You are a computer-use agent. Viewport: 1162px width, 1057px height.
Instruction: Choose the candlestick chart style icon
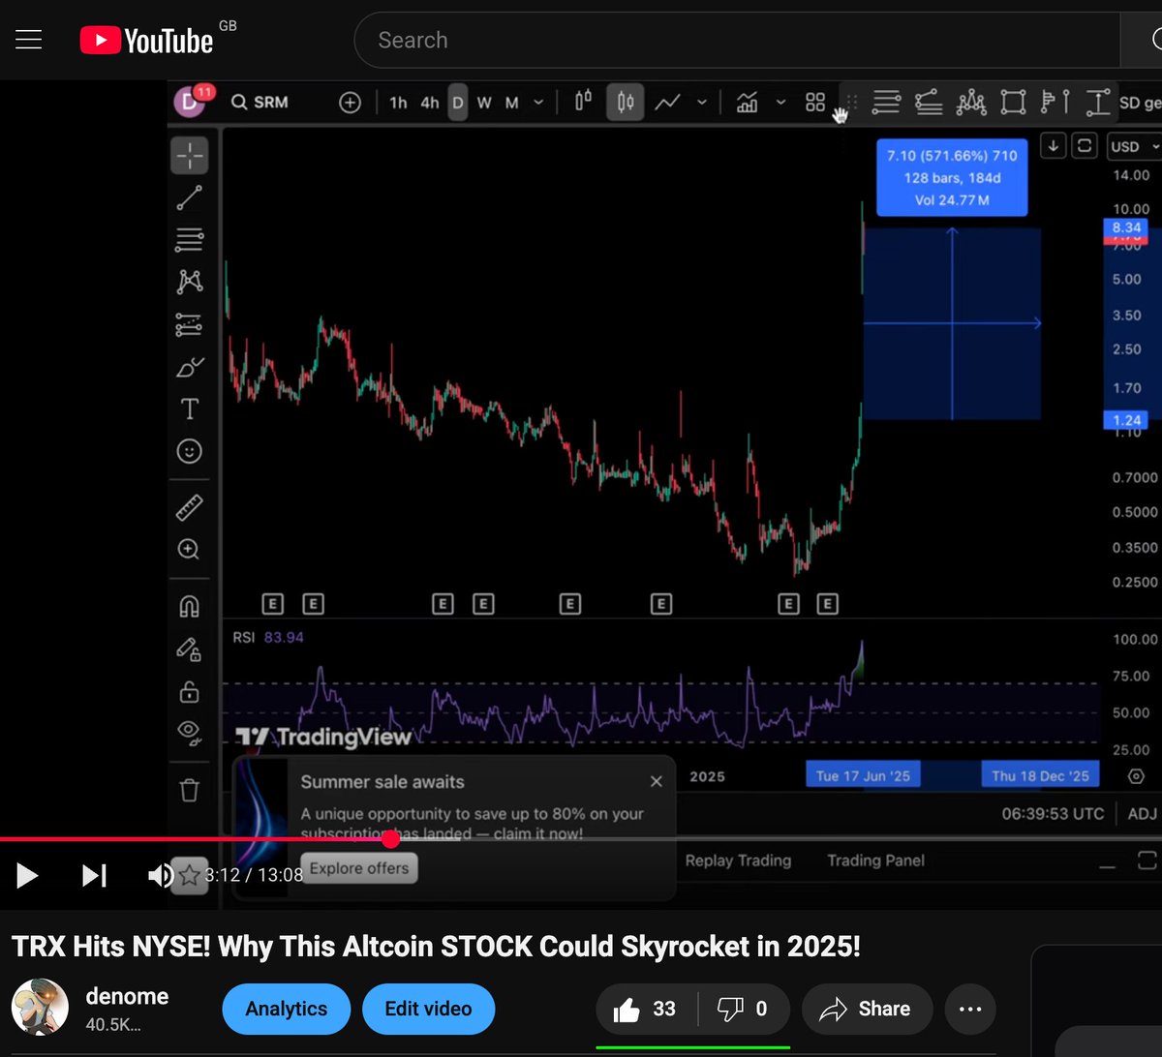point(626,101)
